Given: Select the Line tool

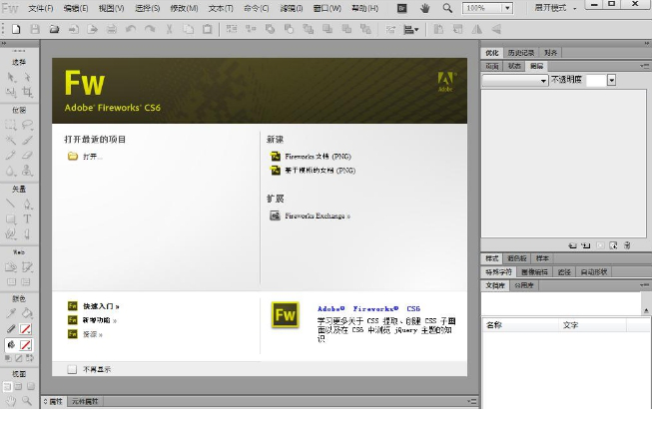Looking at the screenshot, I should click(11, 204).
